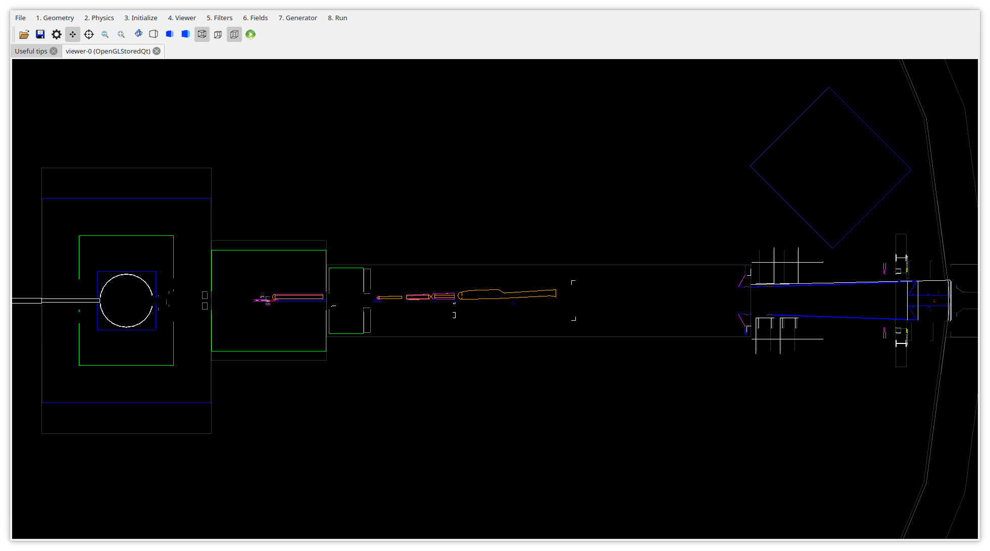The height and width of the screenshot is (551, 990).
Task: Activate the rotate view tool
Action: [x=138, y=34]
